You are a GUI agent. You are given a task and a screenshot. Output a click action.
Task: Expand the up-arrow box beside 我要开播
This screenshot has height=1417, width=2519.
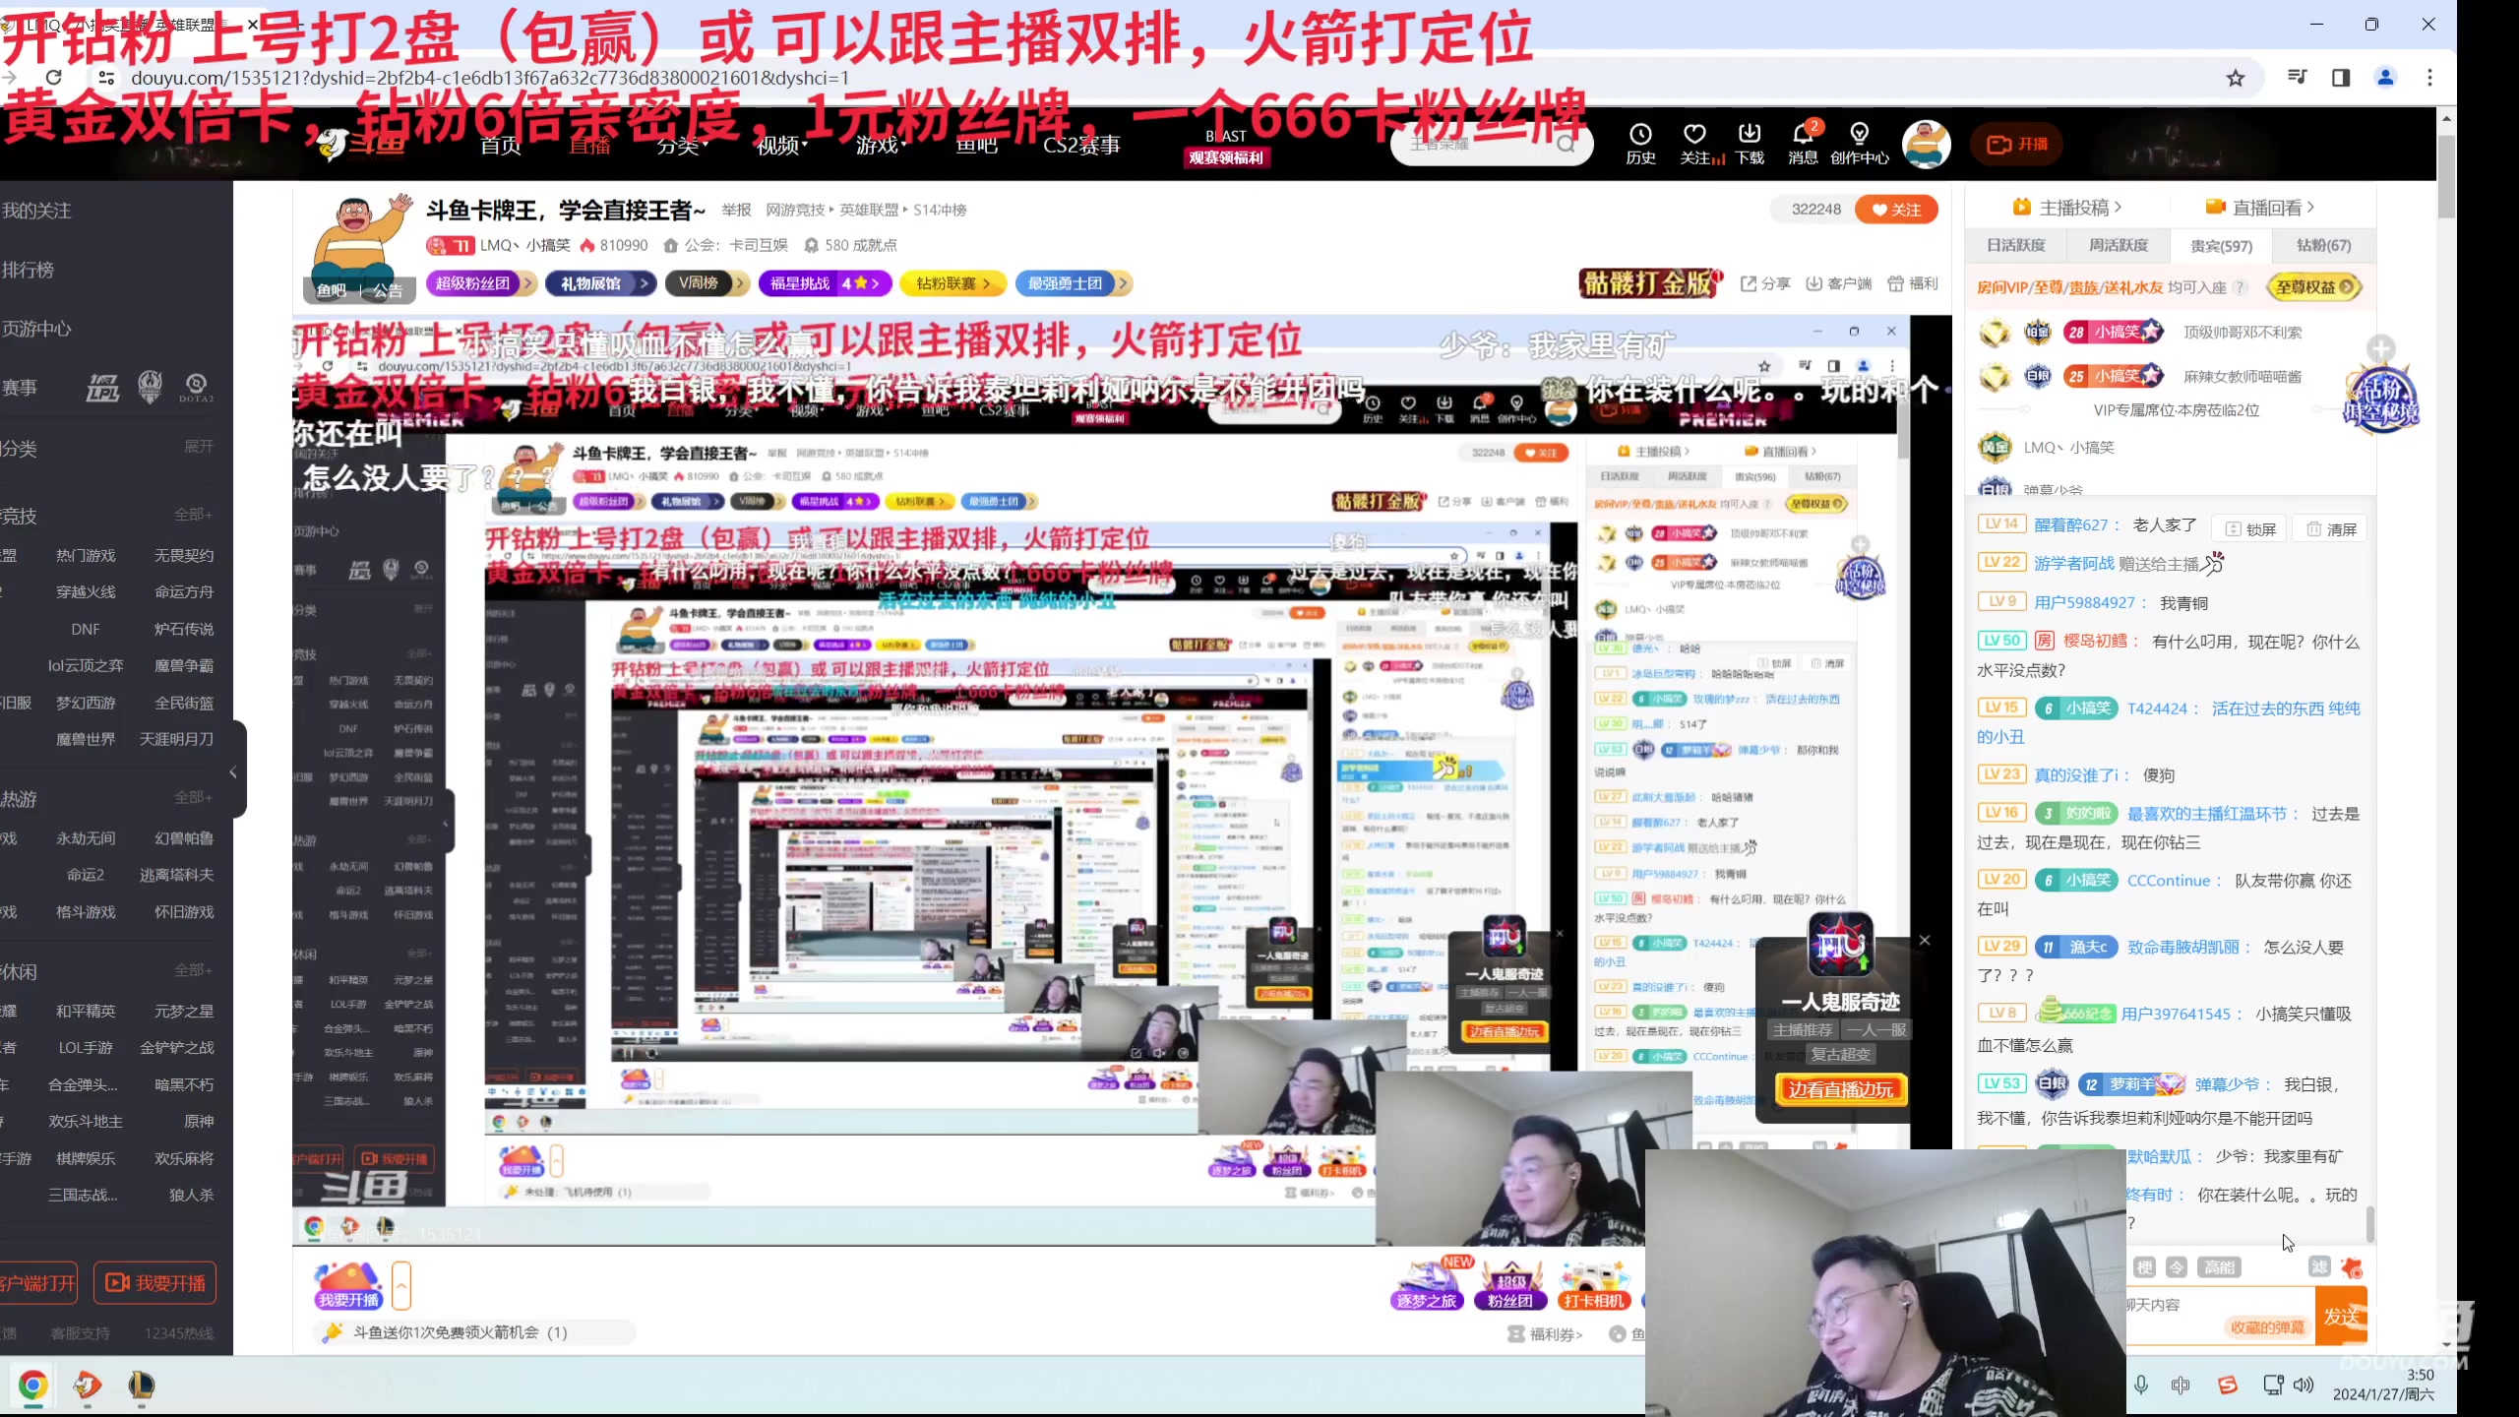click(x=401, y=1285)
